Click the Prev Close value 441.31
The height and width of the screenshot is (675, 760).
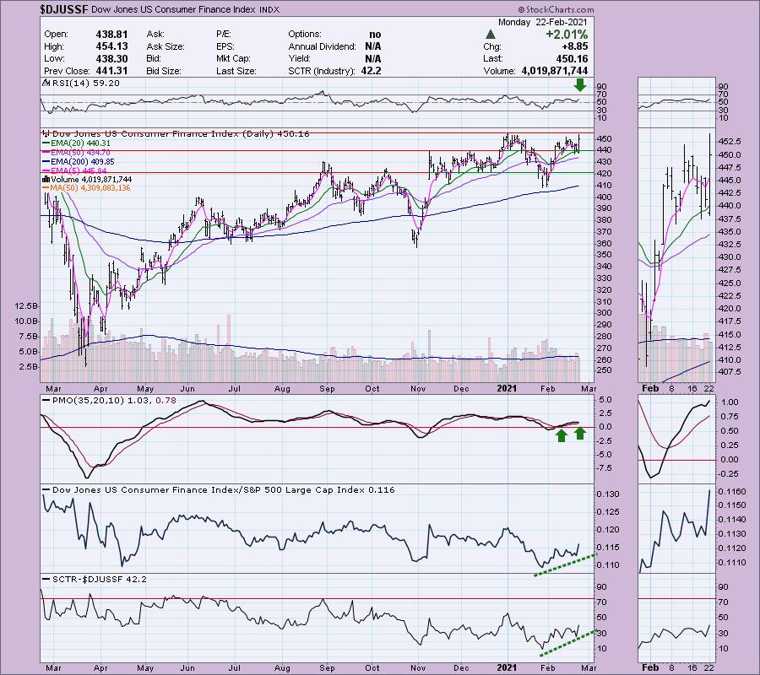coord(112,71)
